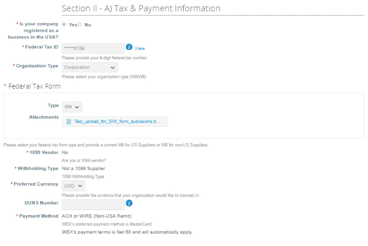Image resolution: width=368 pixels, height=246 pixels.
Task: Click 'ACH or WIRE (Non-USA Remit)' payment value
Action: tap(97, 216)
